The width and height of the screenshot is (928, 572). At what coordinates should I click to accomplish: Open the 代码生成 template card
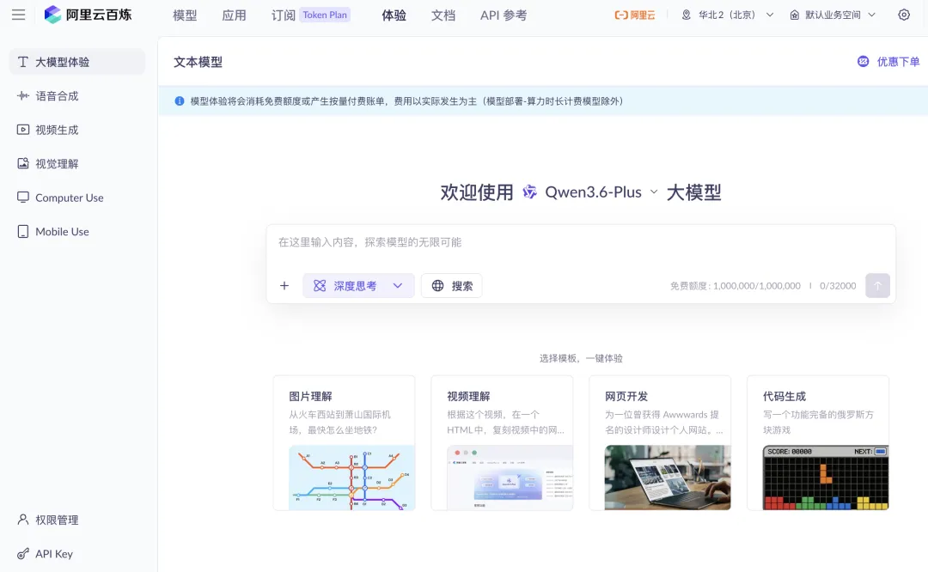818,442
